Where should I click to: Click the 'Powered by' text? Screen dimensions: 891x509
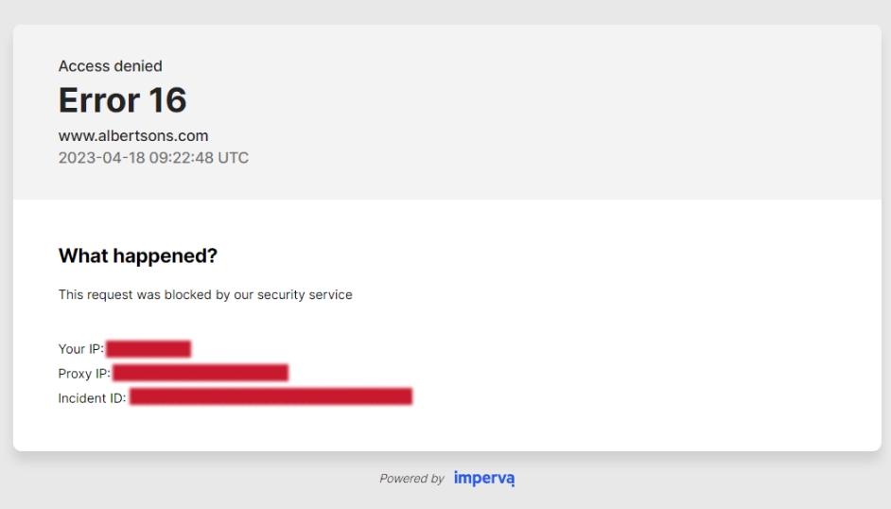click(x=411, y=479)
